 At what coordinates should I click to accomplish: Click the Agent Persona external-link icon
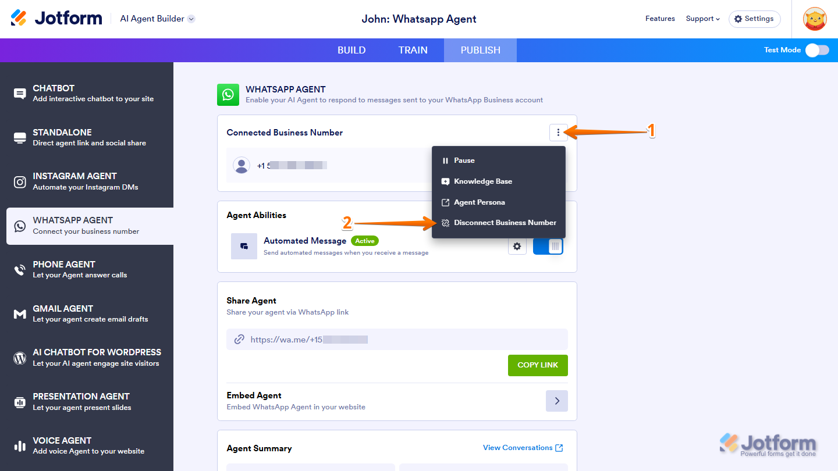click(445, 202)
